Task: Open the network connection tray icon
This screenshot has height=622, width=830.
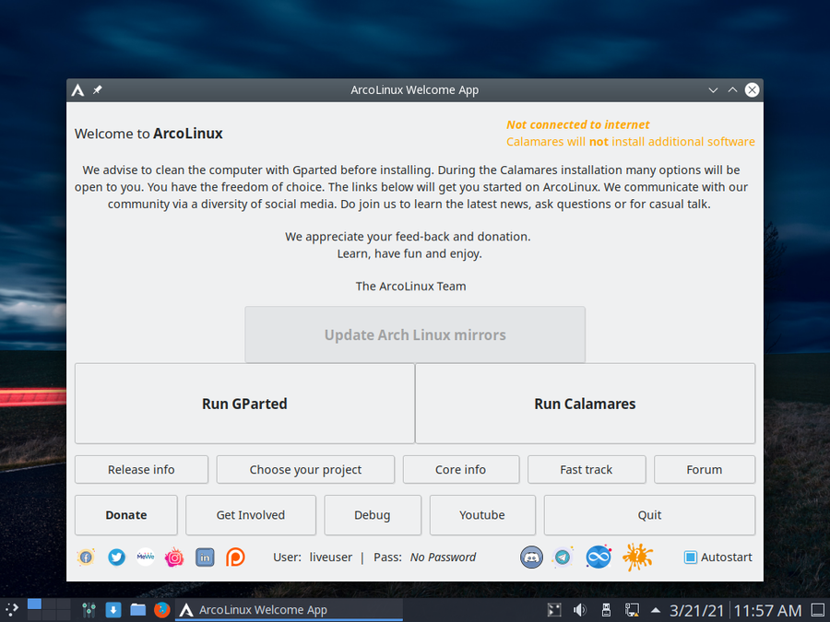Action: [x=632, y=610]
